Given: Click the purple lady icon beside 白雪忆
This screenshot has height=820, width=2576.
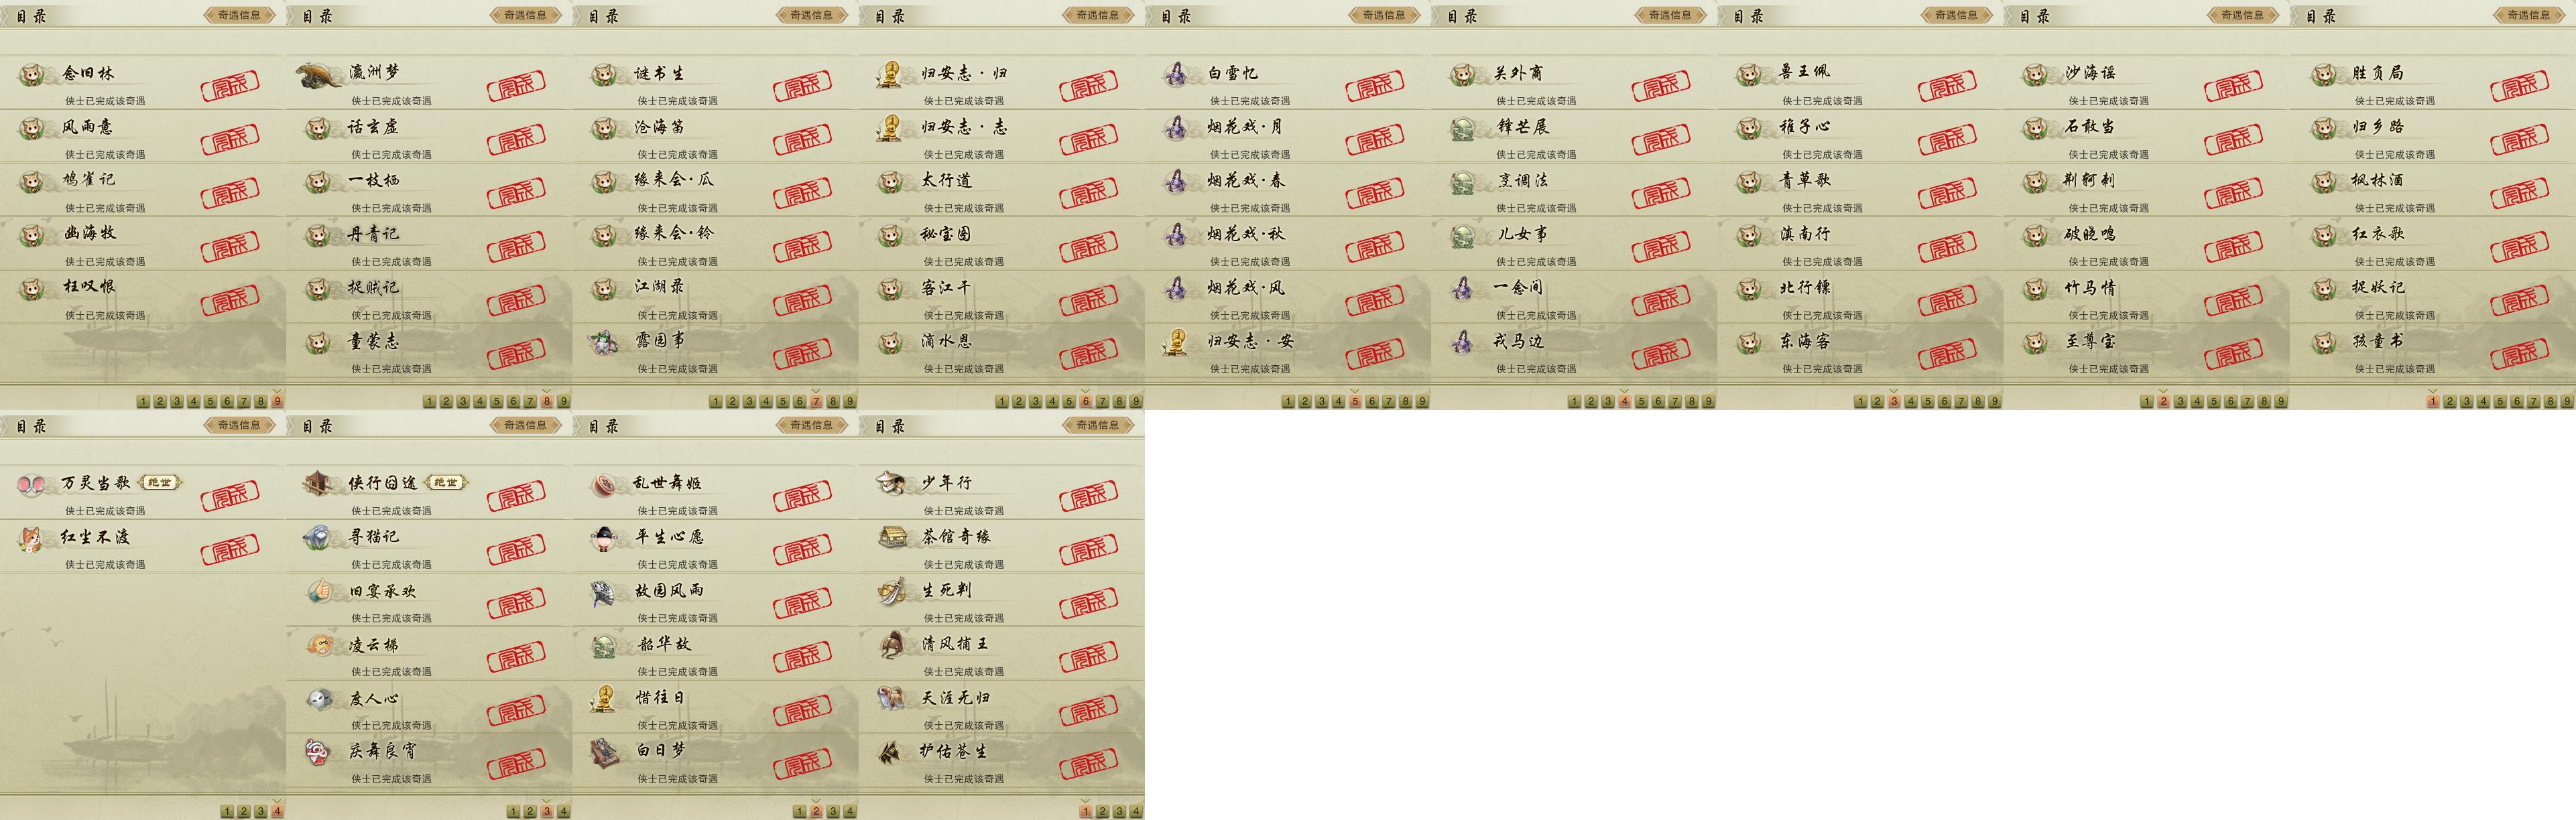Looking at the screenshot, I should coord(1177,74).
